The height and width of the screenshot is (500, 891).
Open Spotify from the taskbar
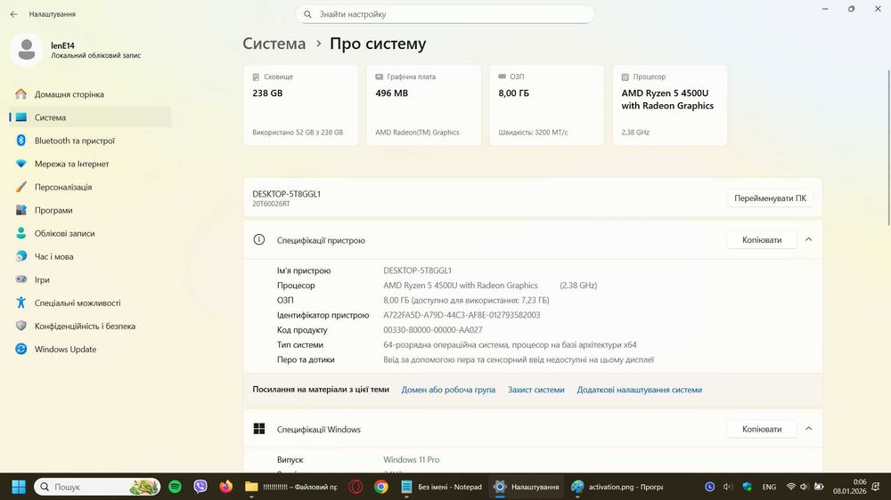coord(175,487)
